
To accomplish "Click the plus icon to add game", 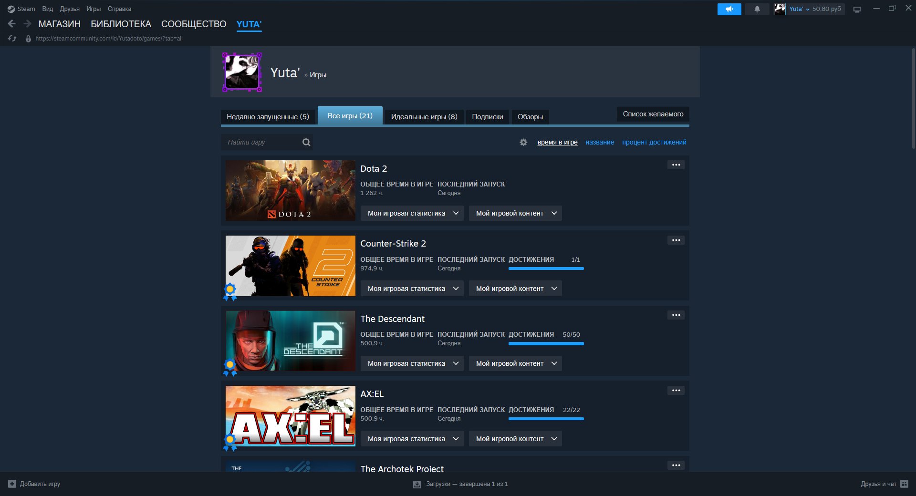I will (x=12, y=484).
